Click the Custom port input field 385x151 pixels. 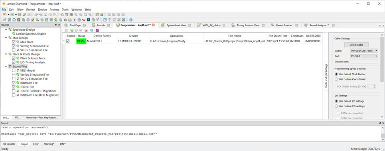tap(364, 61)
